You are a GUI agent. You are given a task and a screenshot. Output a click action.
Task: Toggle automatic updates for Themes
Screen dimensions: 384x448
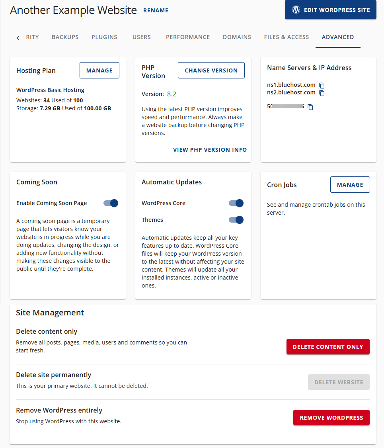(x=236, y=220)
